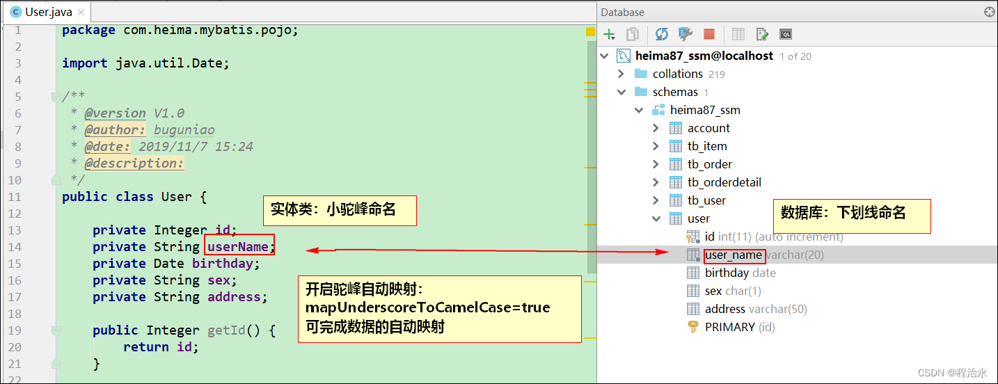Viewport: 998px width, 384px height.
Task: Click the tb_order table icon
Action: click(x=676, y=164)
